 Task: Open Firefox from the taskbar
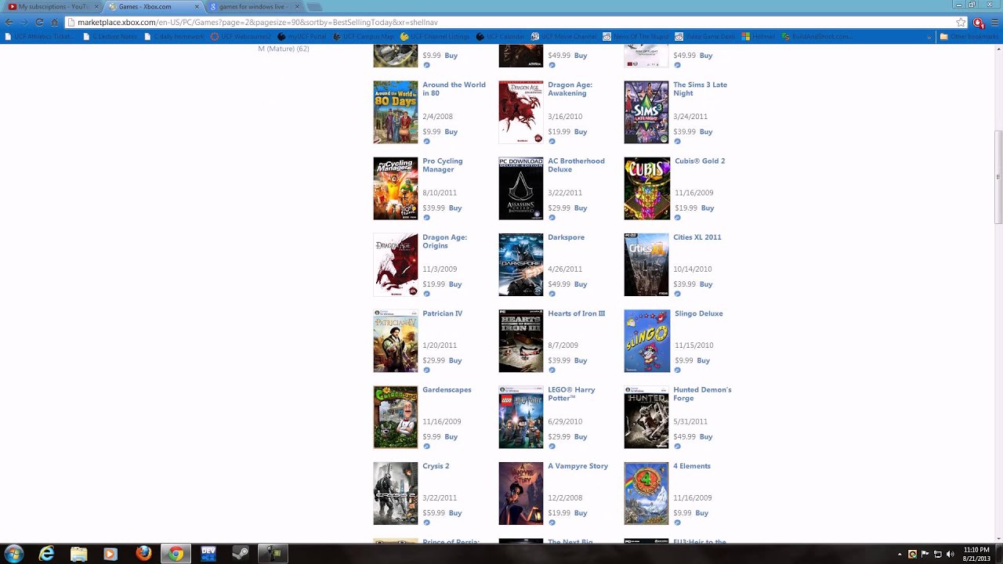pos(143,554)
